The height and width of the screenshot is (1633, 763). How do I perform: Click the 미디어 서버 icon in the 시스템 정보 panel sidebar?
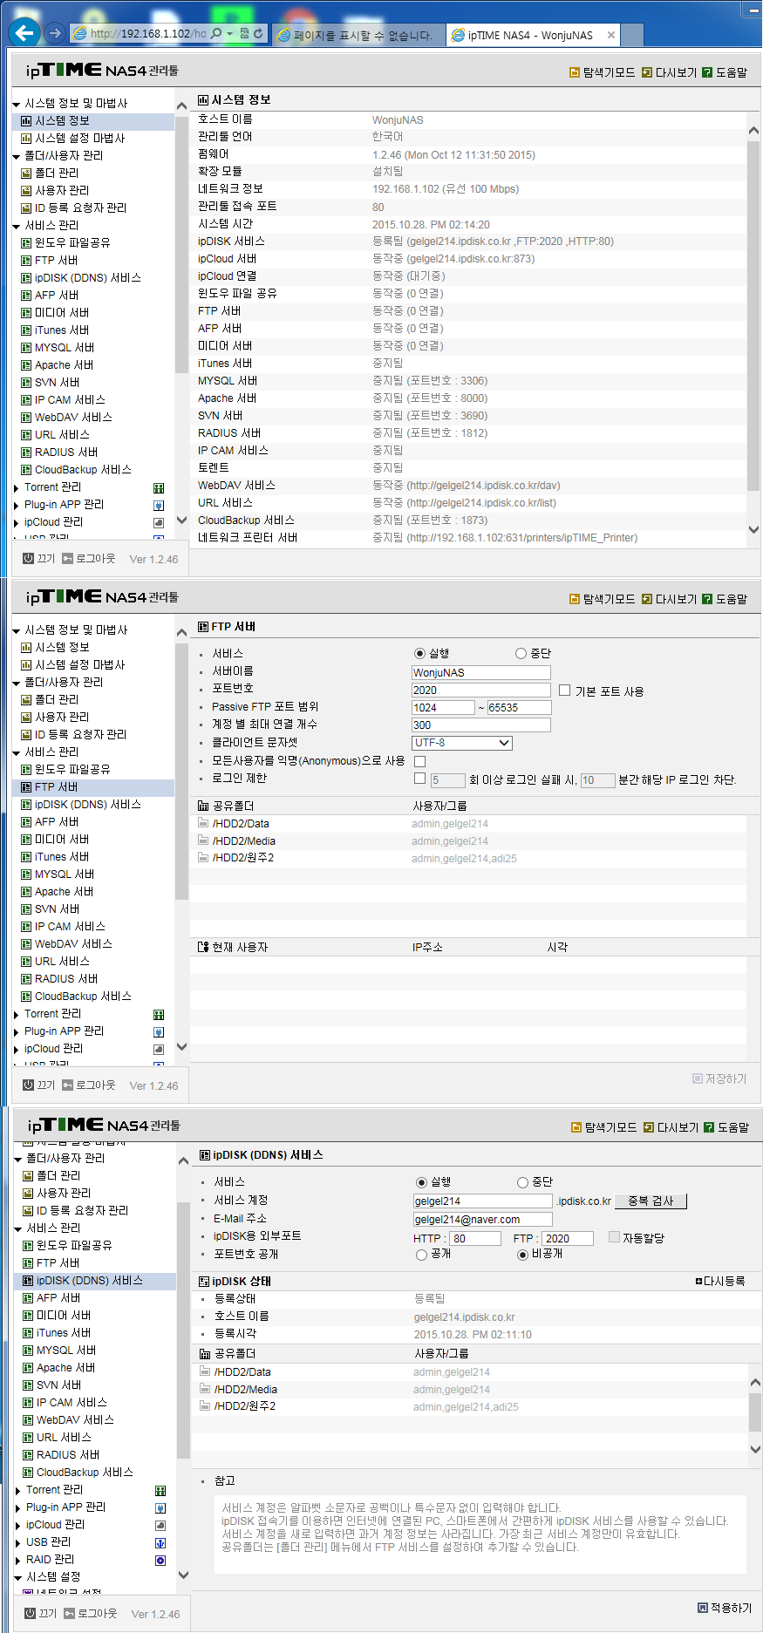click(26, 313)
